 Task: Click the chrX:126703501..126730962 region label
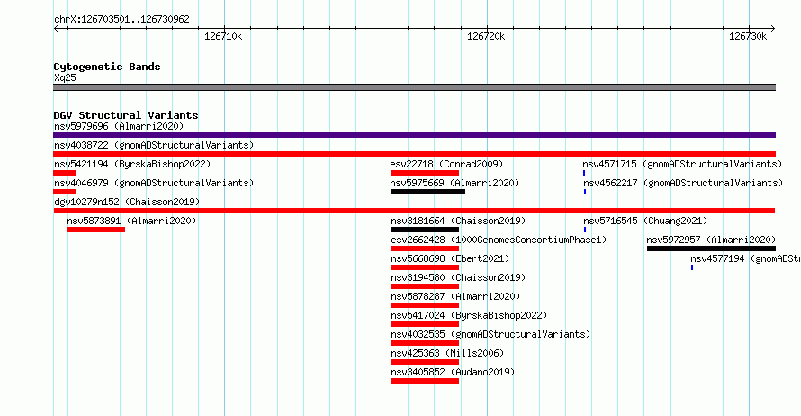[x=121, y=20]
